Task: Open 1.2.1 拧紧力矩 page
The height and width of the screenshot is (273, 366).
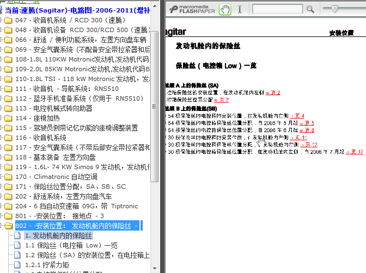Action: [x=47, y=265]
